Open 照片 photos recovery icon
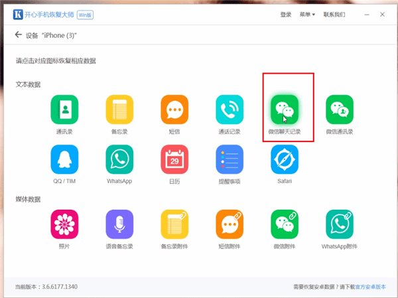The image size is (398, 298). point(65,224)
